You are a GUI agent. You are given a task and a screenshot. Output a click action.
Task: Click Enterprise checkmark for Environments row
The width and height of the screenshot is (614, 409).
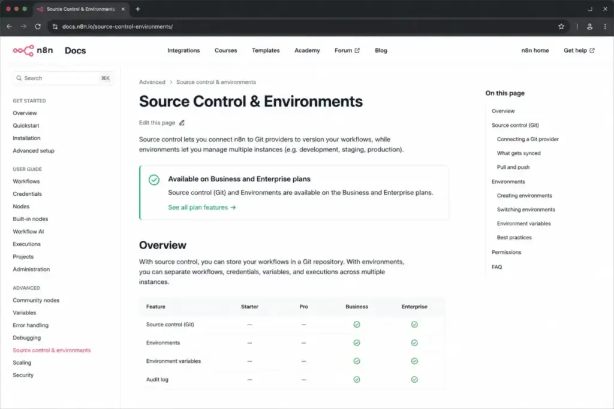click(414, 343)
